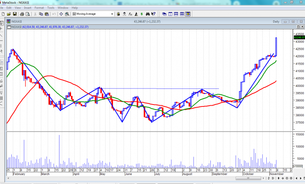The height and width of the screenshot is (184, 305).
Task: Open the Indicator Builder f(x) icon
Action: pyautogui.click(x=130, y=14)
